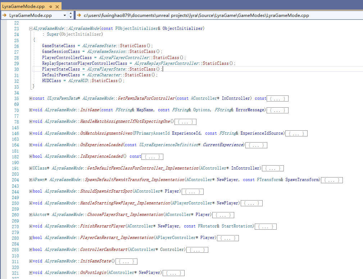Expand ChoosePlayerStart_Implementation plus icon
Viewport: 363px width, 279px height.
(31, 215)
